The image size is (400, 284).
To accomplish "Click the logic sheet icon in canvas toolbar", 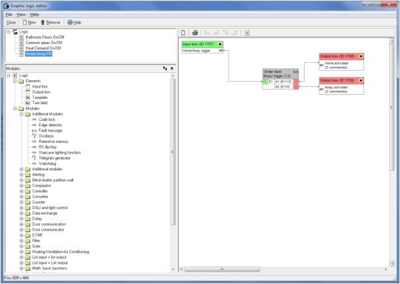I will pos(247,33).
